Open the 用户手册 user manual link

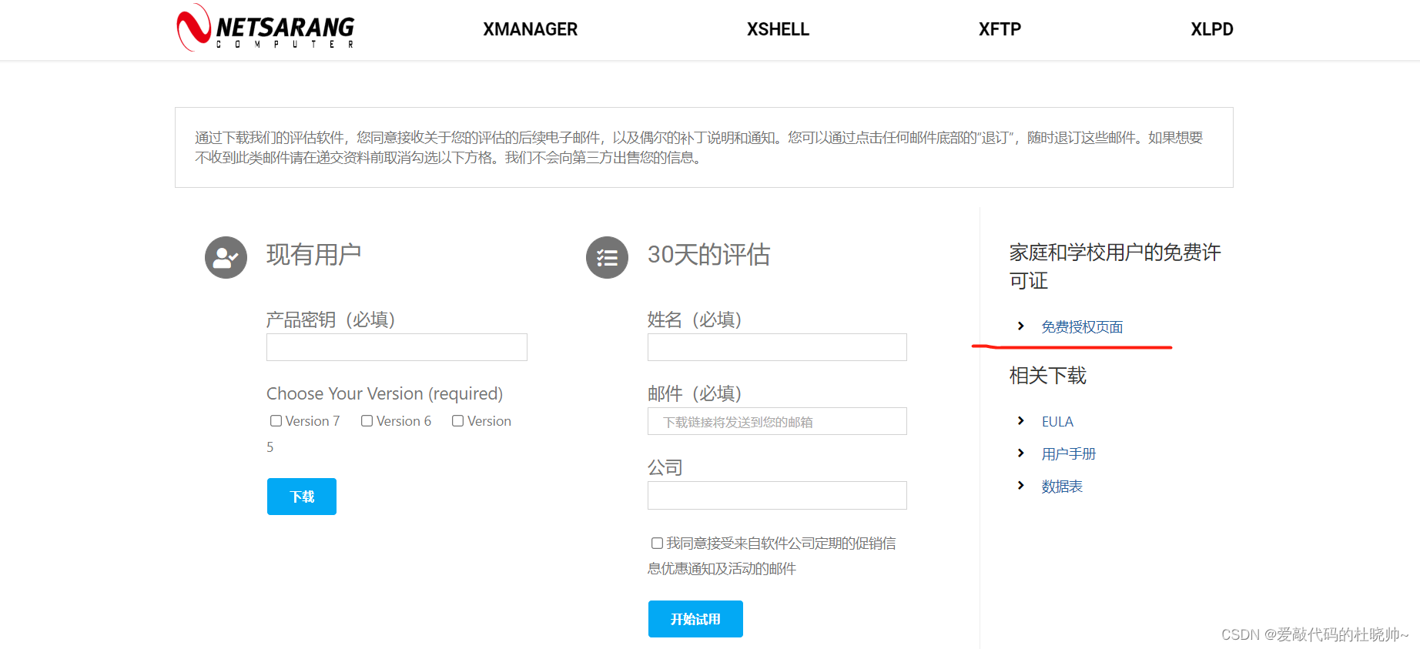tap(1069, 454)
